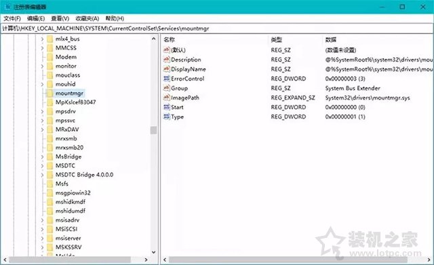Click the registry path address bar
Screen dimensions: 434x265
[217, 28]
